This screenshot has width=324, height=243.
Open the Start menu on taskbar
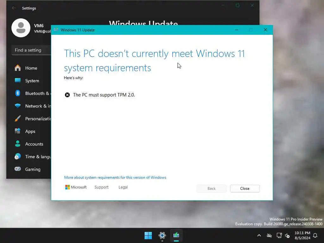(x=148, y=235)
